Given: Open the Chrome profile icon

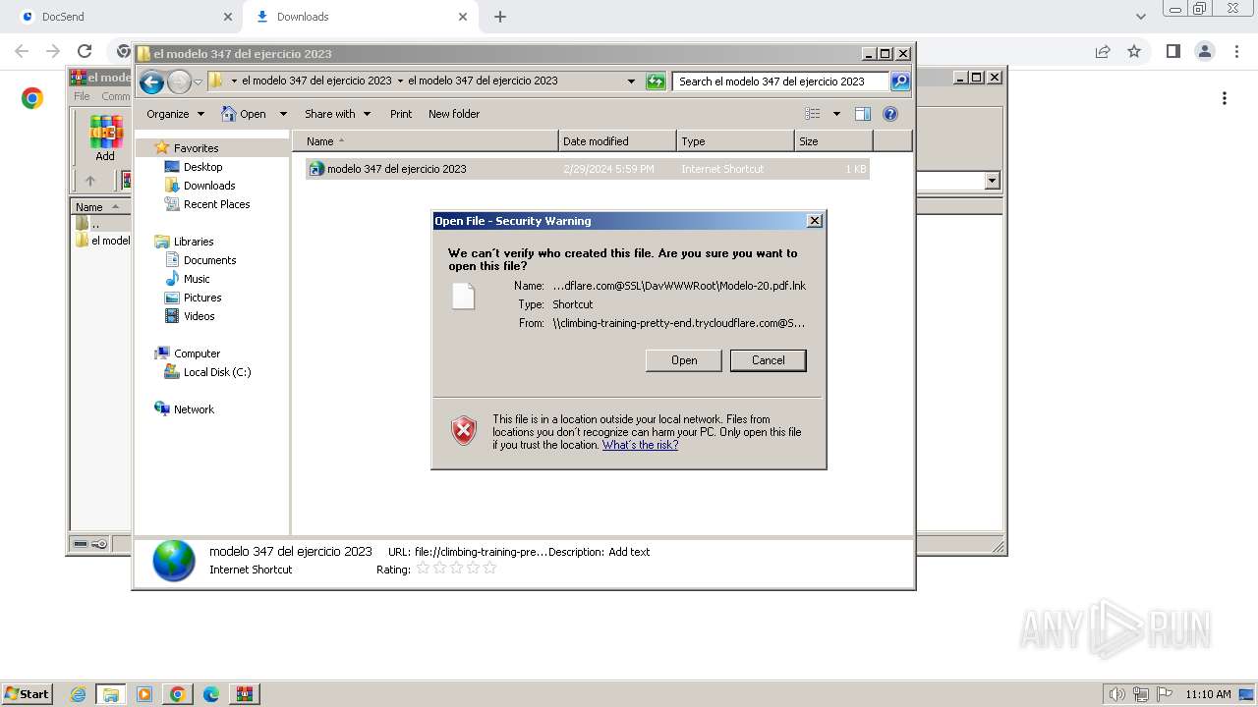Looking at the screenshot, I should tap(1204, 51).
